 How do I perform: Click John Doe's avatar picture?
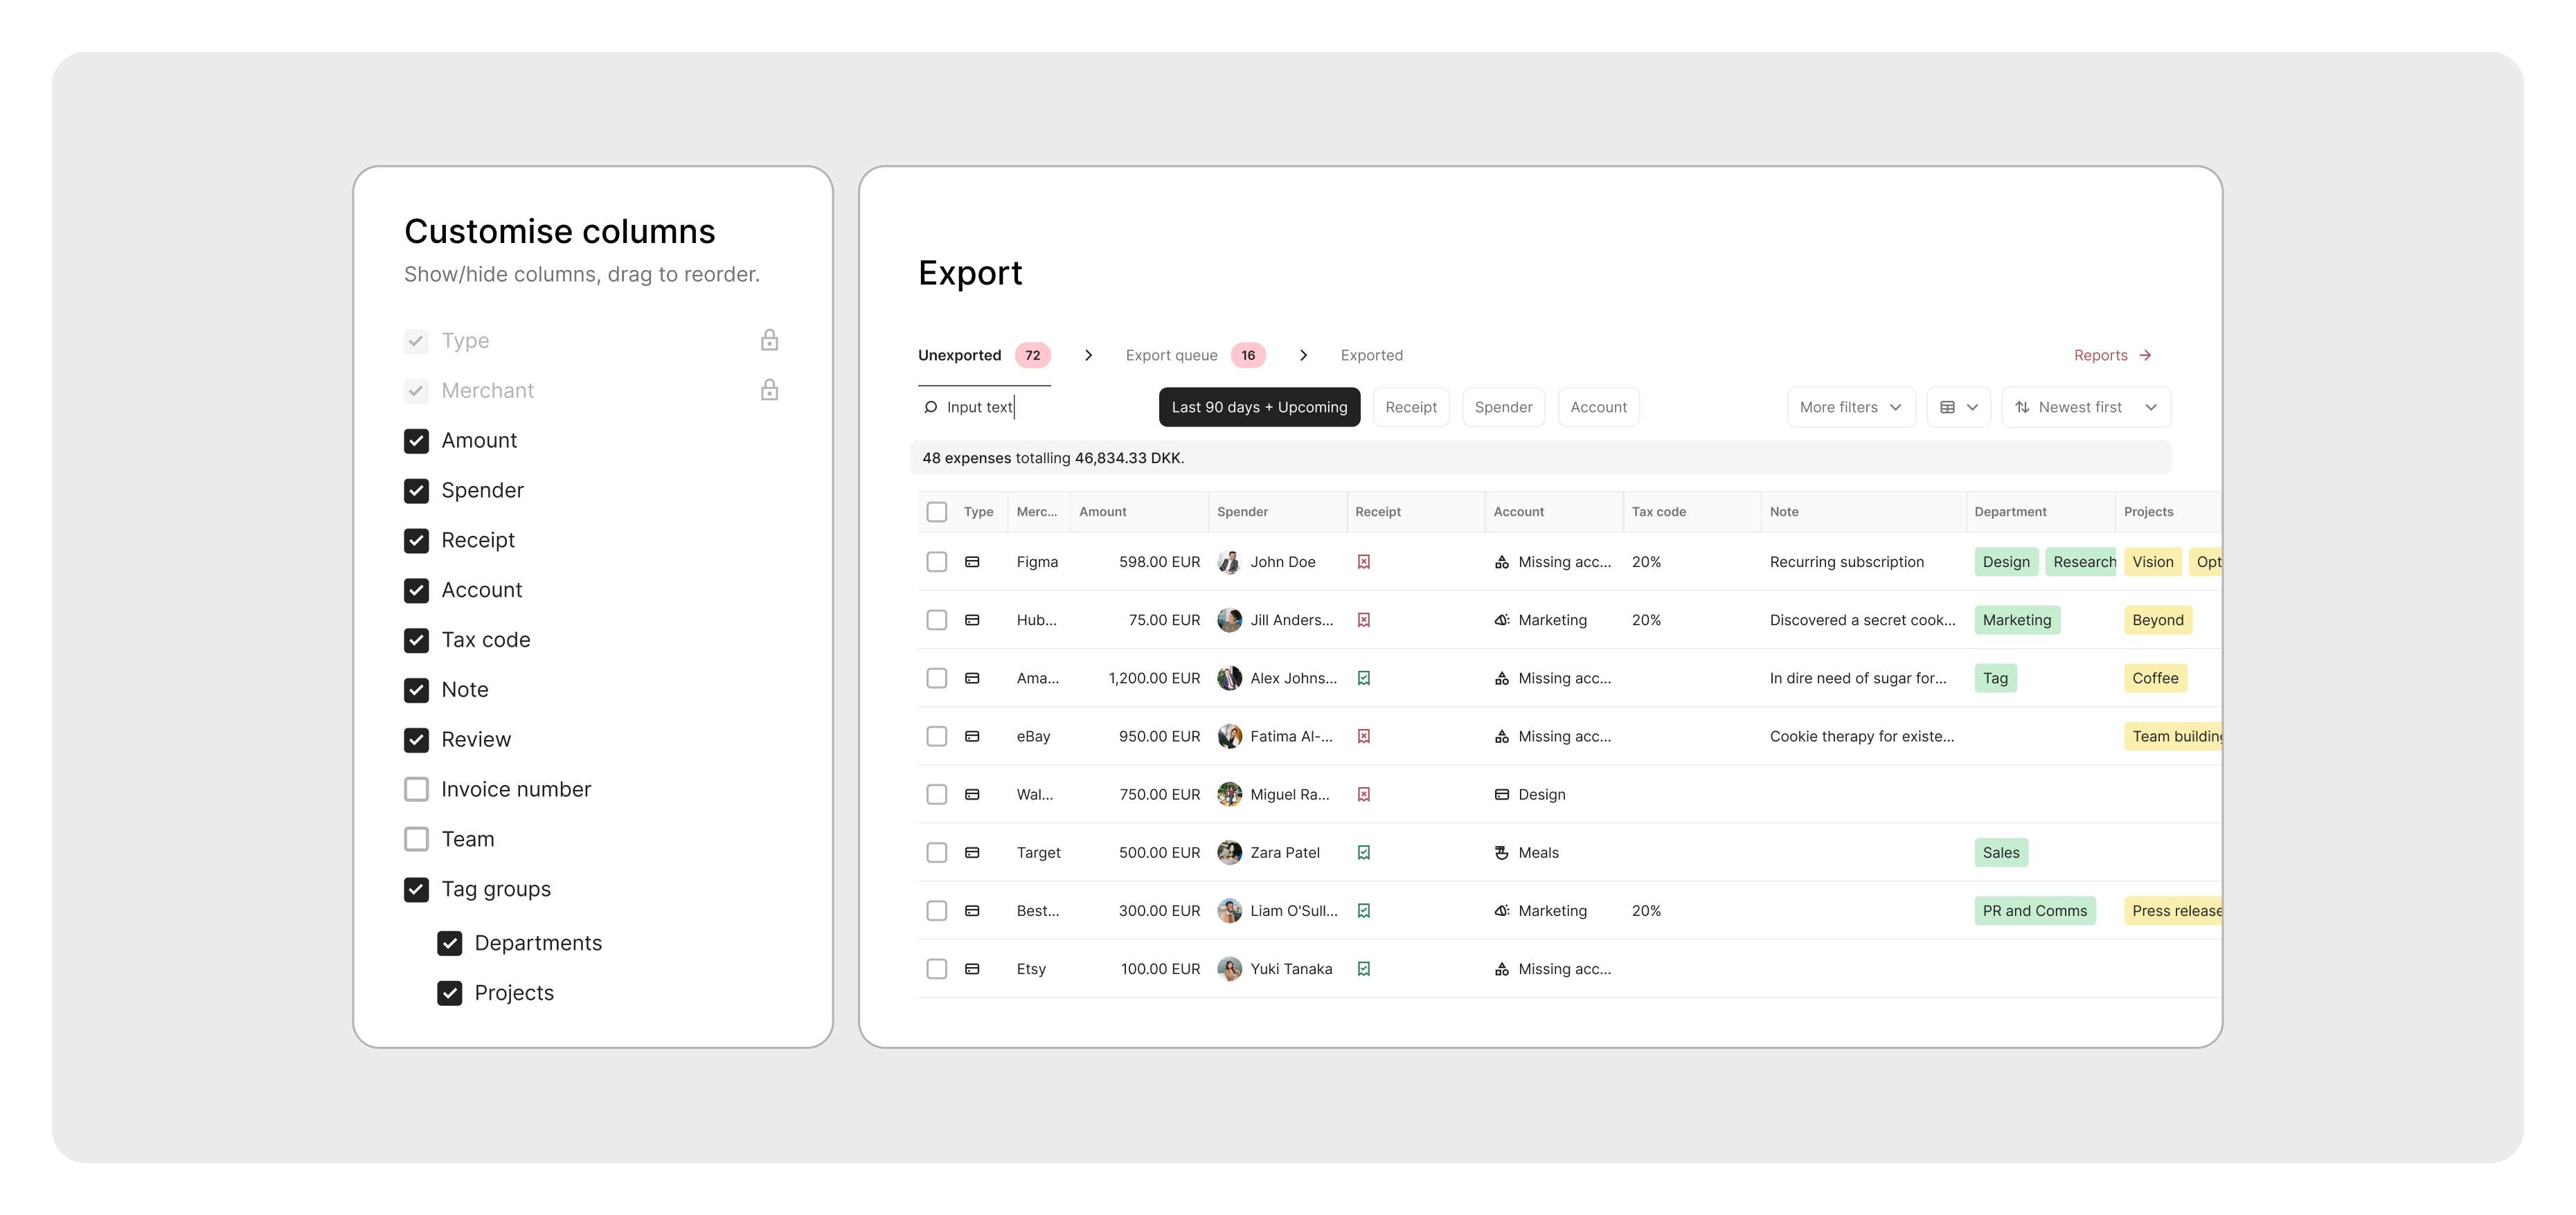[x=1228, y=562]
